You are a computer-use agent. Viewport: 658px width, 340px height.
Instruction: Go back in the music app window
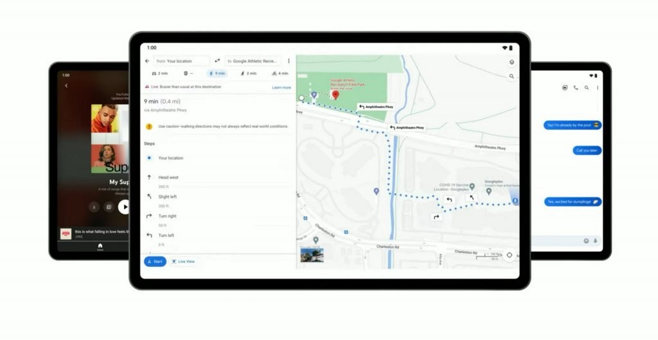pos(66,85)
